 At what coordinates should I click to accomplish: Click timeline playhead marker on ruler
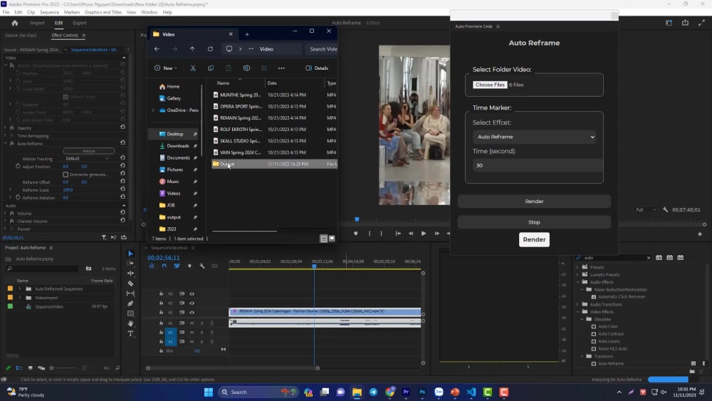tap(314, 266)
